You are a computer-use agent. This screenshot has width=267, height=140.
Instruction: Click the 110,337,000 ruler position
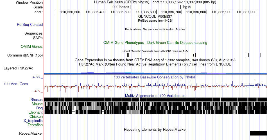[x=246, y=12]
